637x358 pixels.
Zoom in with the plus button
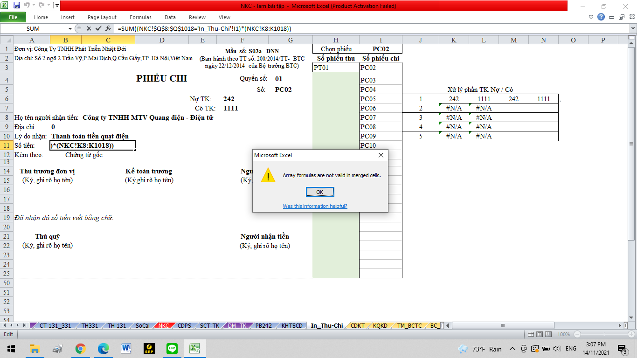click(631, 334)
